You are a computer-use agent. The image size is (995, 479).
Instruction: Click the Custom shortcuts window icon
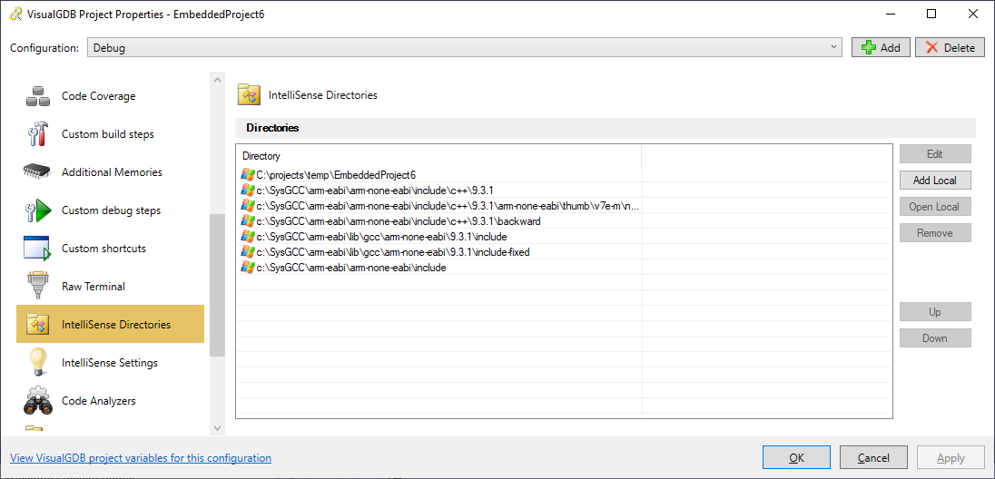pos(37,248)
